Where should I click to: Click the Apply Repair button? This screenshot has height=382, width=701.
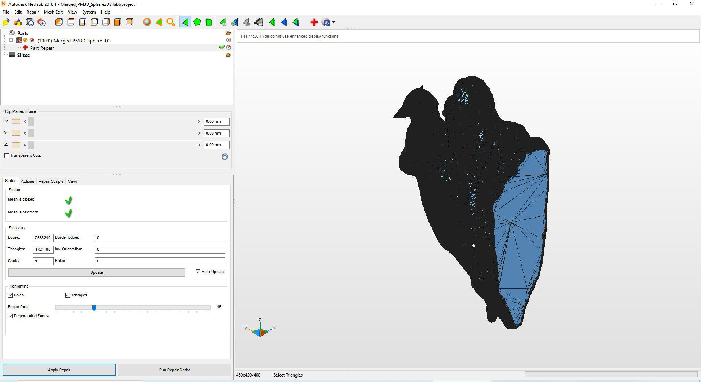point(59,370)
